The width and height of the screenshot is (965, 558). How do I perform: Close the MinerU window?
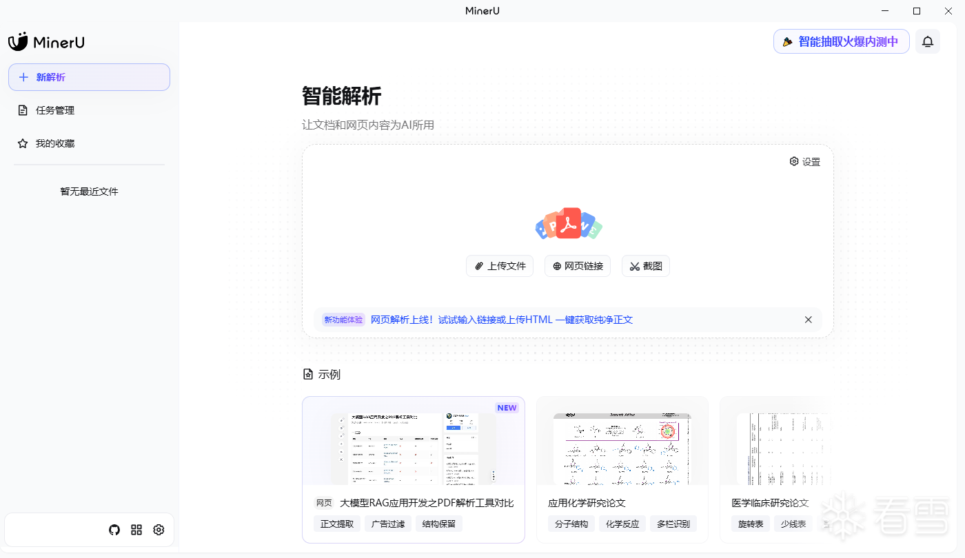point(948,10)
